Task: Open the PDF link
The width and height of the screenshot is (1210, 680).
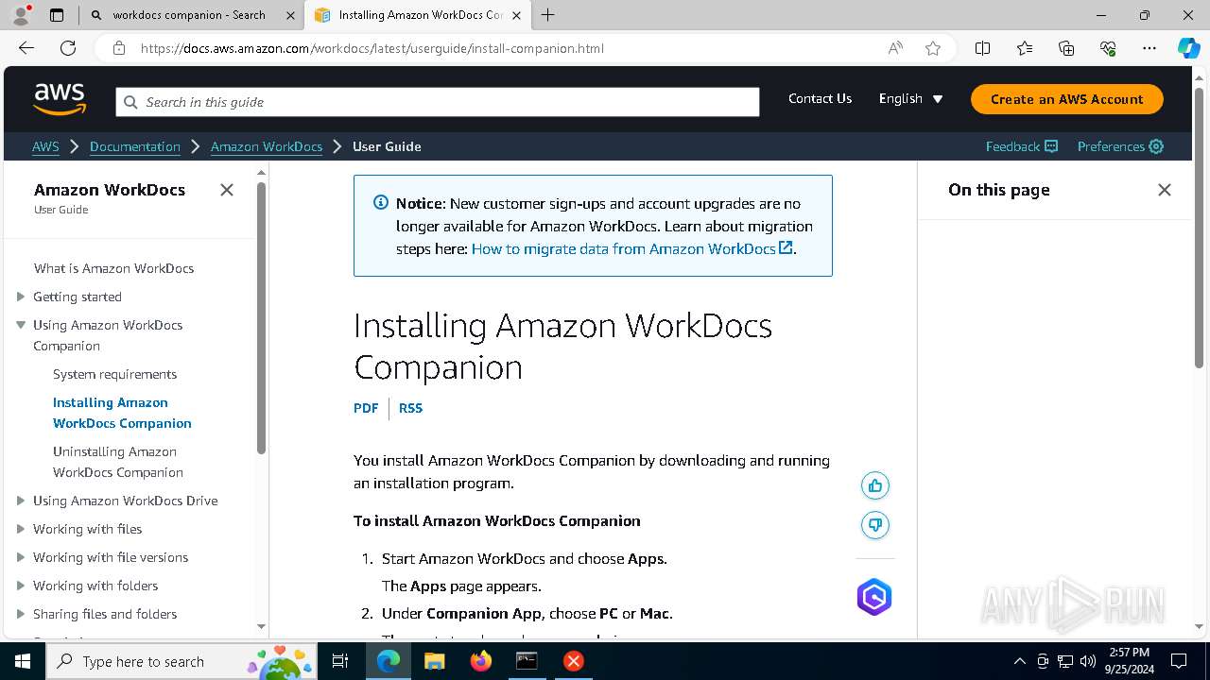Action: [366, 408]
